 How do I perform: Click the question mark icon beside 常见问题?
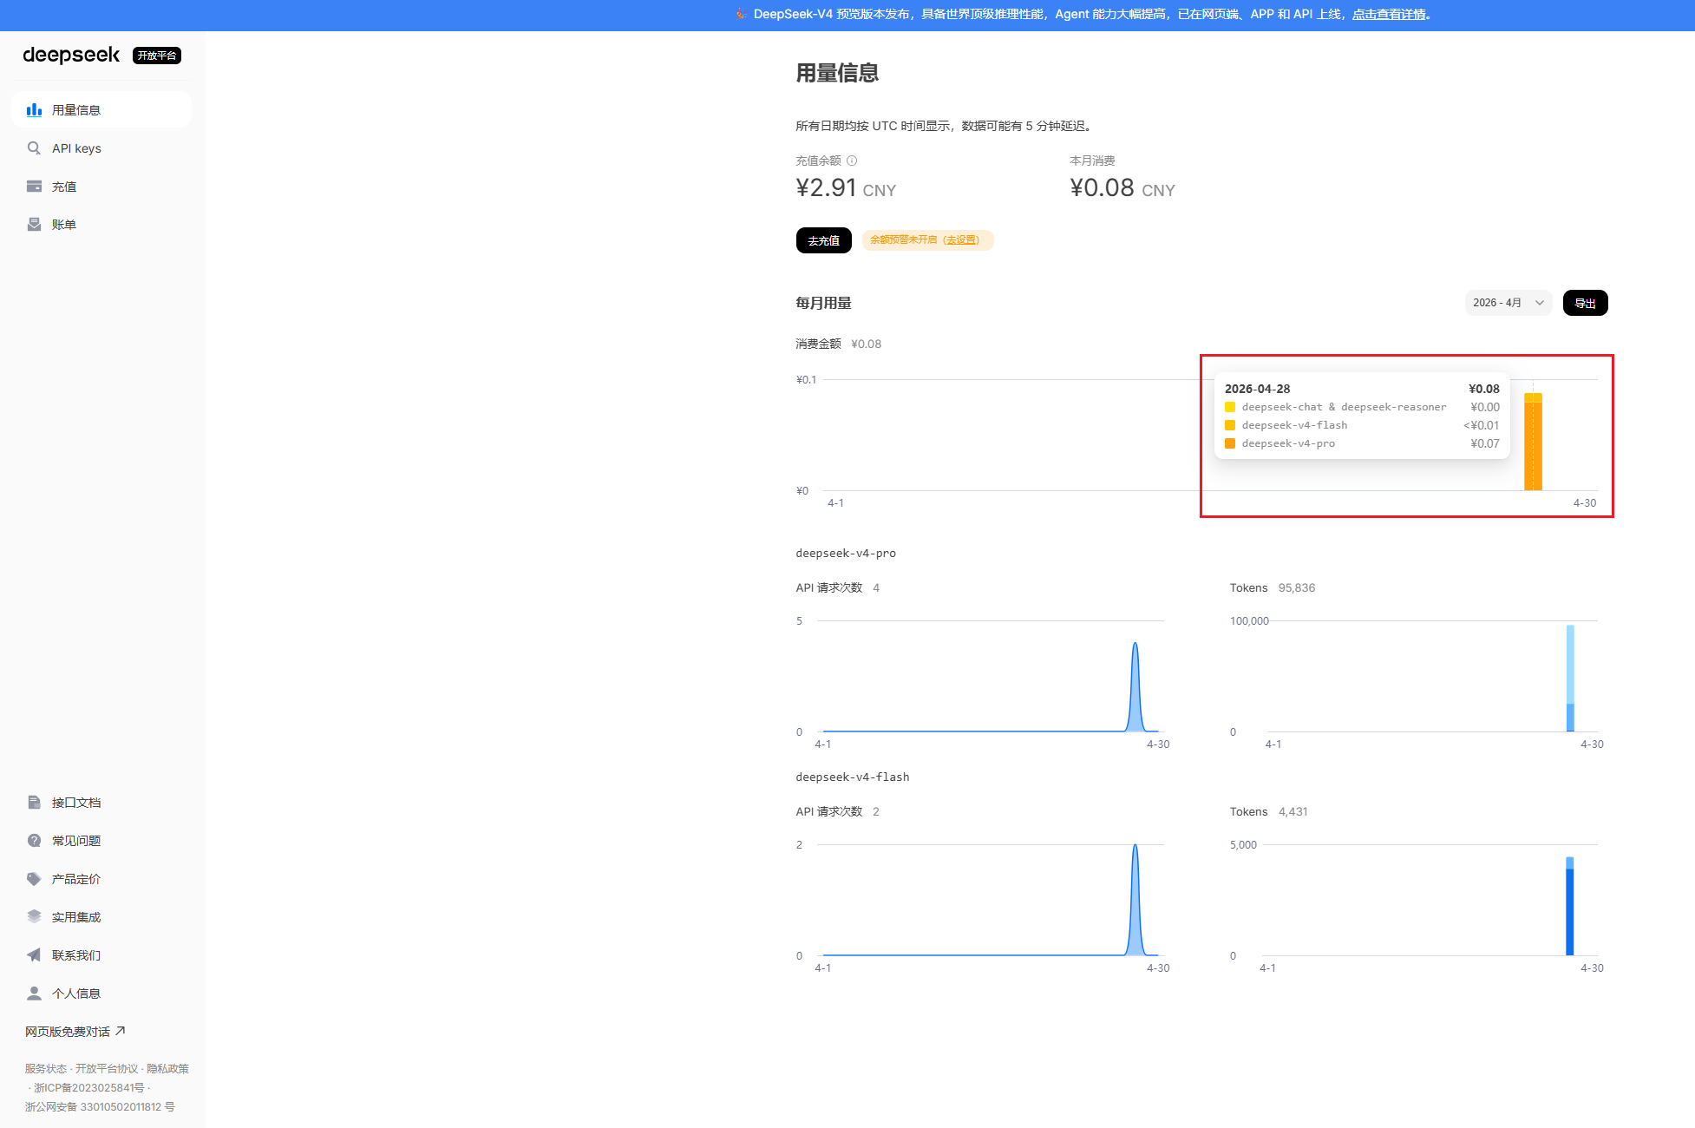(x=34, y=840)
